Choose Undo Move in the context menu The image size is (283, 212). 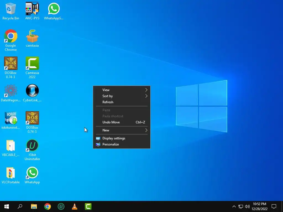click(122, 122)
